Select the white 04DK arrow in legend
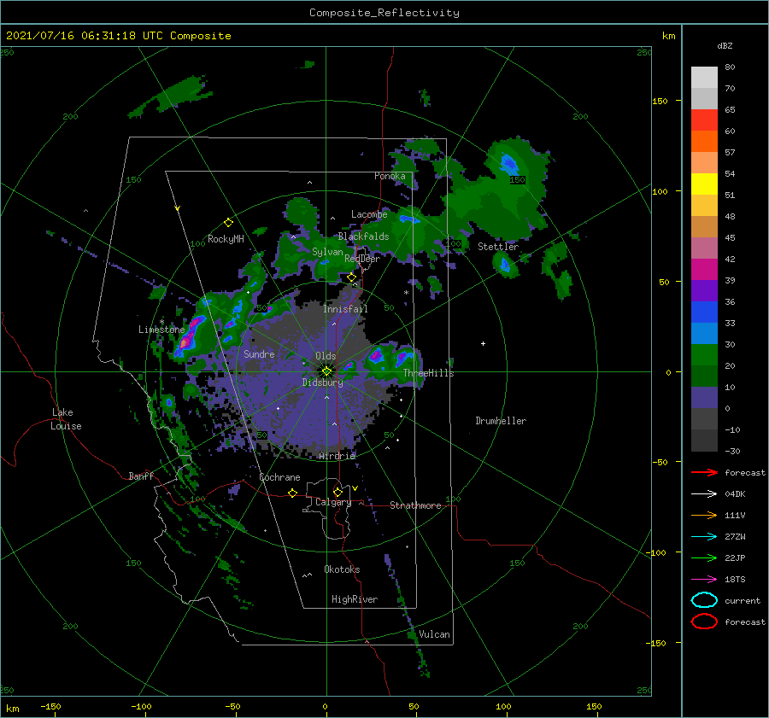769x718 pixels. coord(704,494)
